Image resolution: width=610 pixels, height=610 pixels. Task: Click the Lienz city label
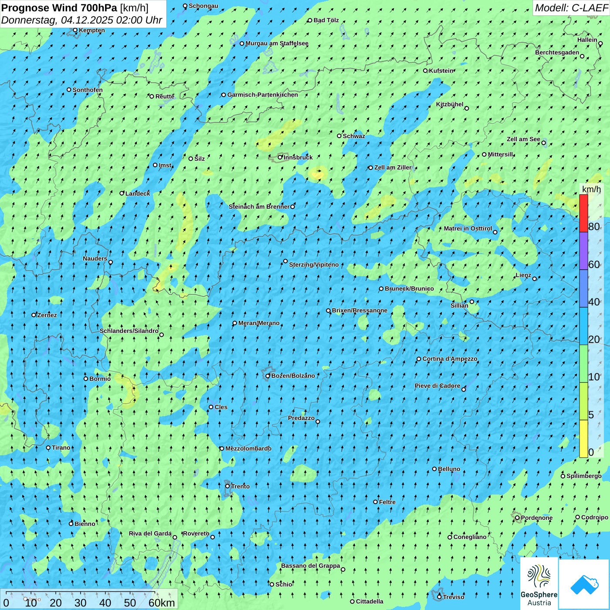pos(523,275)
